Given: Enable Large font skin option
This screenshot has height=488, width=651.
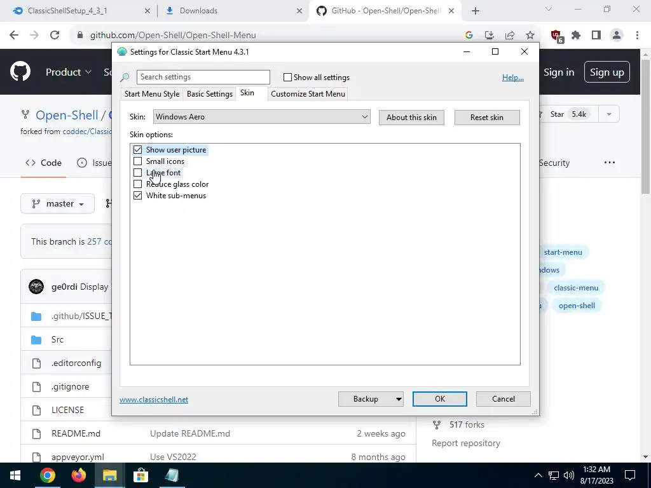Looking at the screenshot, I should click(137, 173).
